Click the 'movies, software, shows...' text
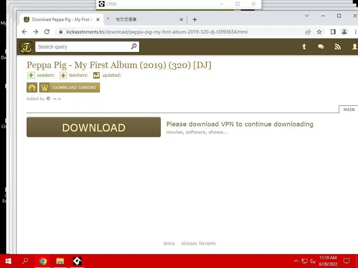358x268 pixels. tap(197, 132)
